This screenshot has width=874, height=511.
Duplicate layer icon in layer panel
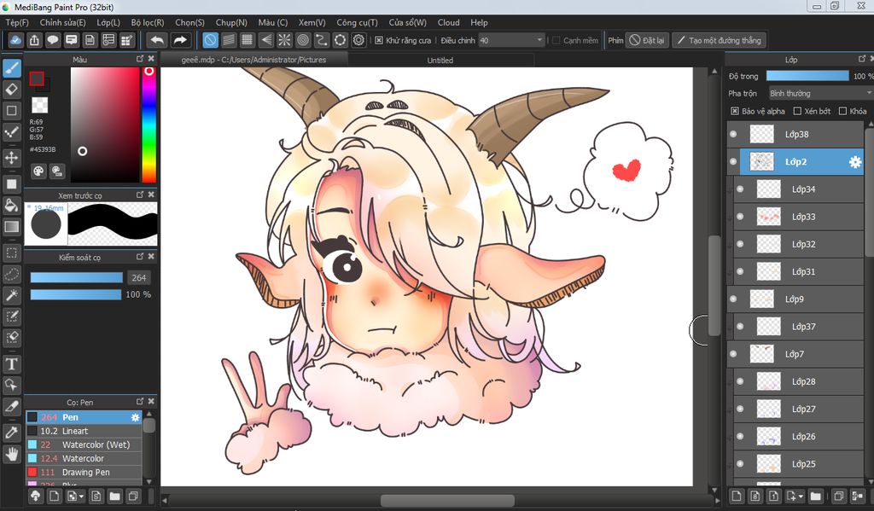(x=839, y=496)
